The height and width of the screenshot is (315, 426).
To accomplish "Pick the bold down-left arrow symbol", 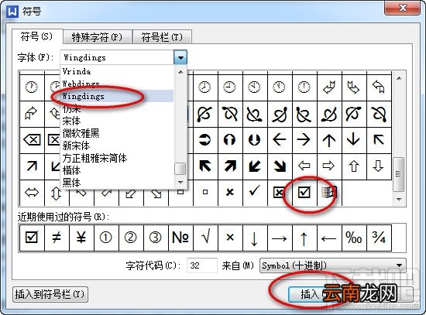I will coord(255,166).
